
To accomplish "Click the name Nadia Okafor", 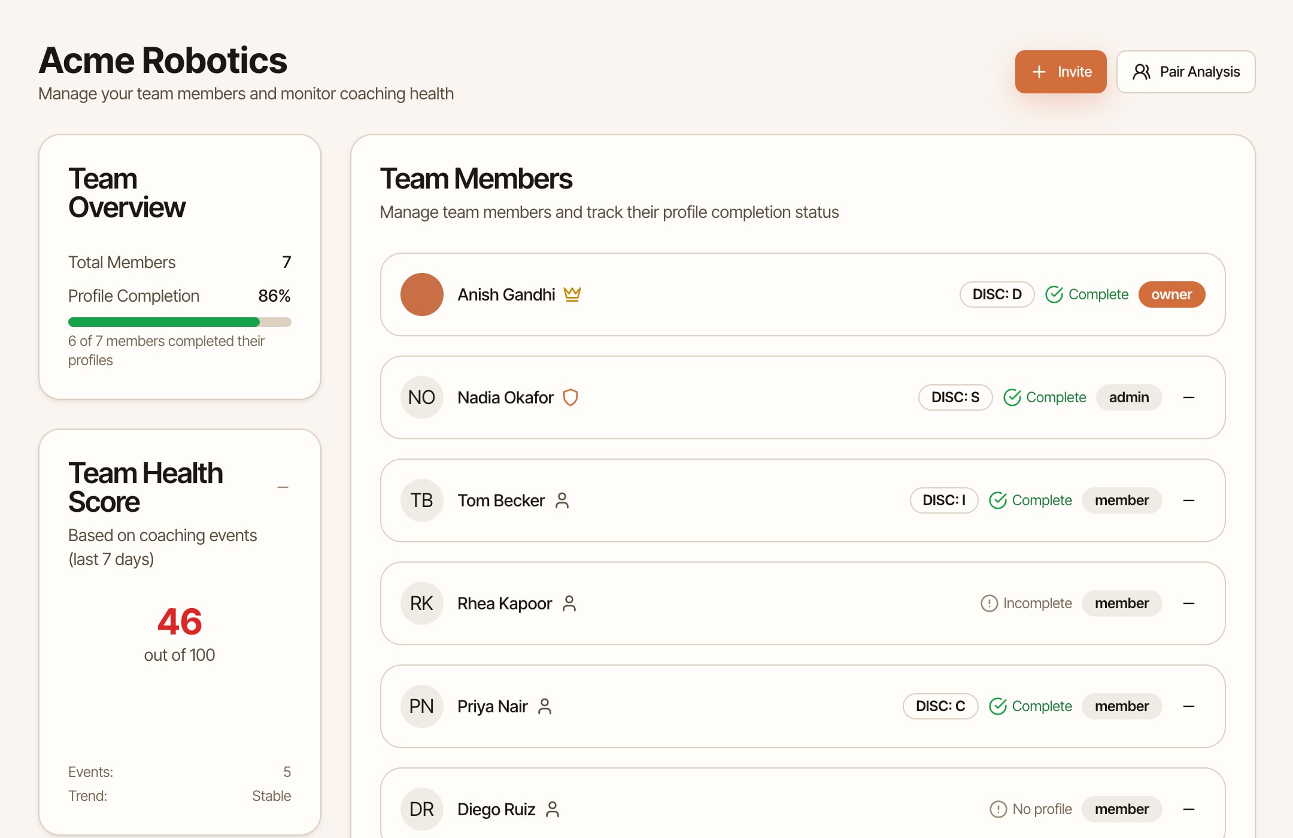I will coord(505,397).
